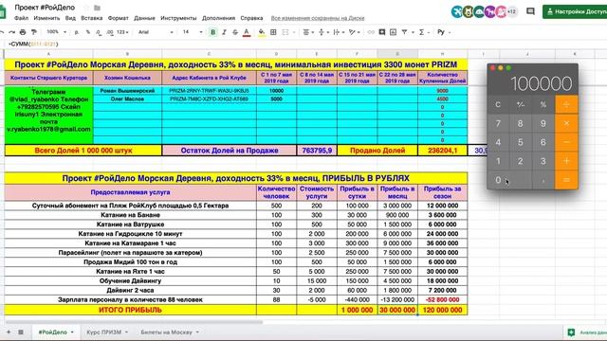Click calculator divide button
The image size is (607, 341).
(x=566, y=105)
